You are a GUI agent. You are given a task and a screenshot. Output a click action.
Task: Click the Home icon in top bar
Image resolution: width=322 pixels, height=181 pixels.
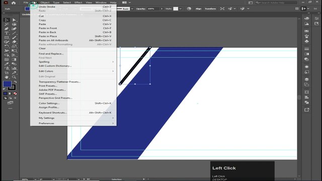(x=14, y=3)
